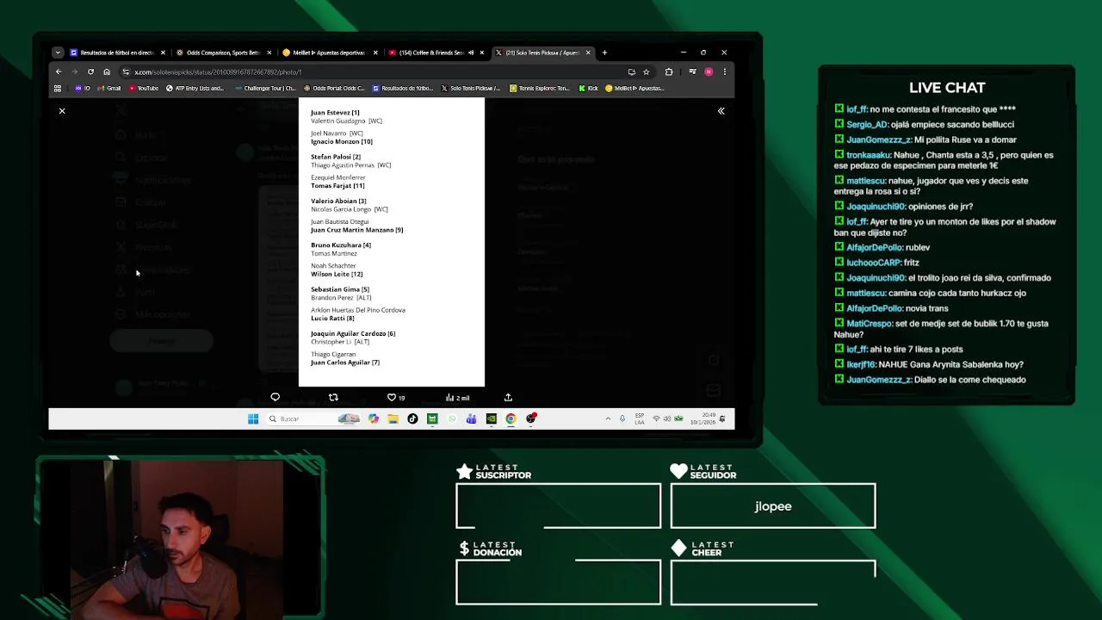This screenshot has height=620, width=1102.
Task: Click the microphone system tray icon
Action: (x=622, y=418)
